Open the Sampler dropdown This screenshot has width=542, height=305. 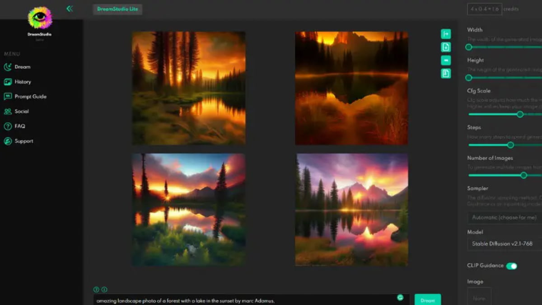click(x=504, y=217)
